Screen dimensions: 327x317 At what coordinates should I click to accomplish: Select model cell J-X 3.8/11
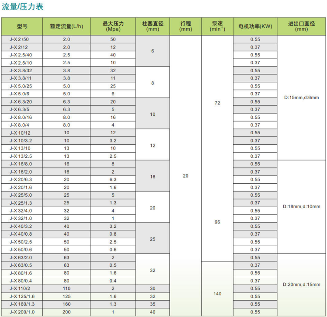pyautogui.click(x=22, y=78)
